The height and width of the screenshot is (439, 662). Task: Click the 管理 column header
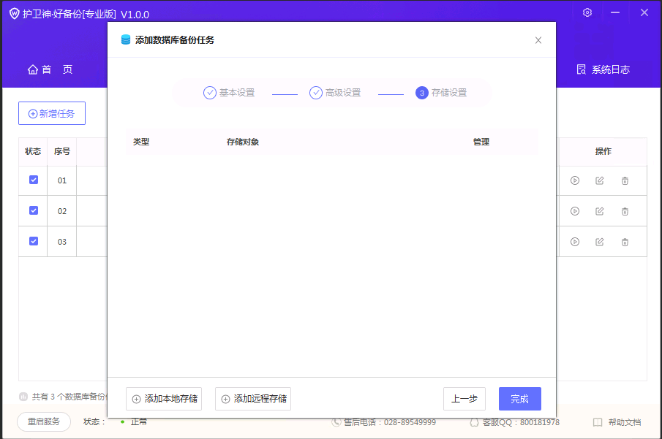pos(481,142)
